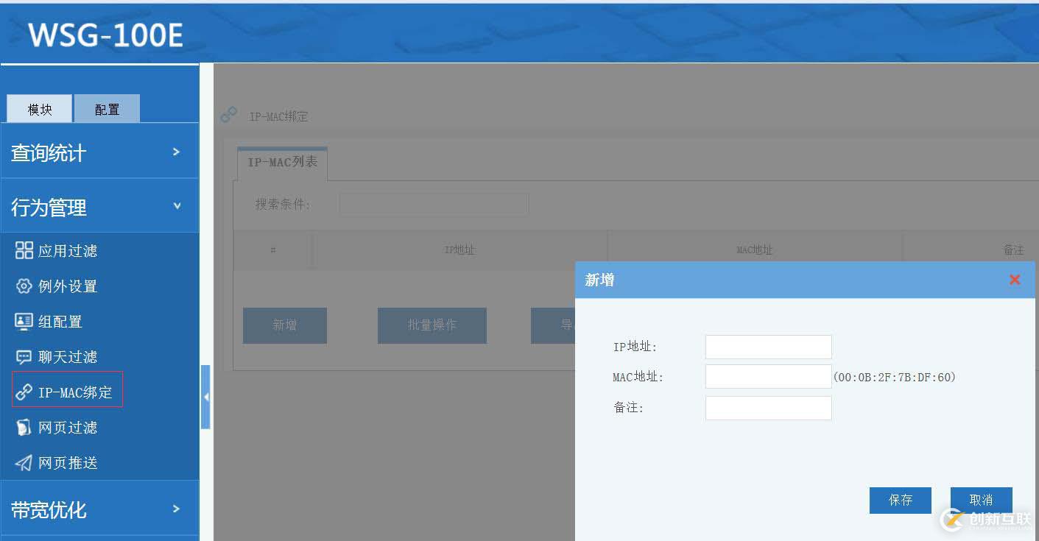
Task: Click the IP-MAC绑定 page heading text
Action: tap(278, 116)
